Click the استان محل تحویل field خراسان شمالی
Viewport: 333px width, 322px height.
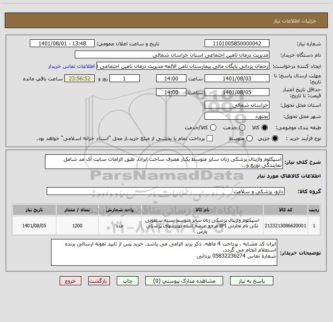[237, 105]
